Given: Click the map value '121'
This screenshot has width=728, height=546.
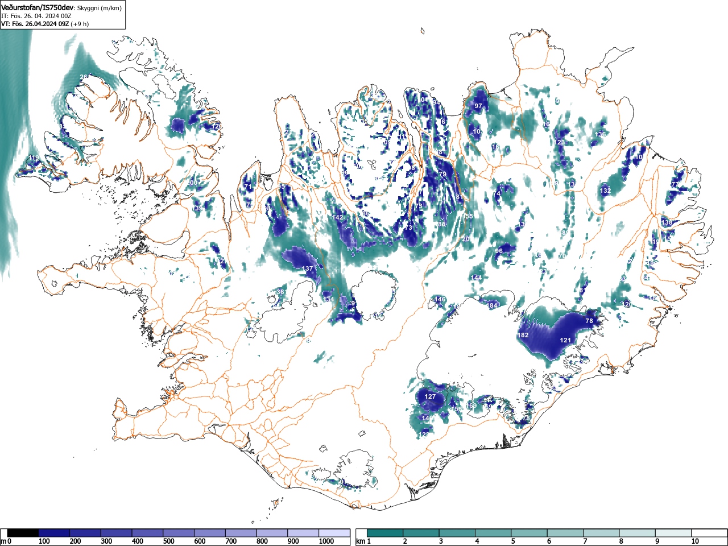Looking at the screenshot, I should (x=565, y=340).
